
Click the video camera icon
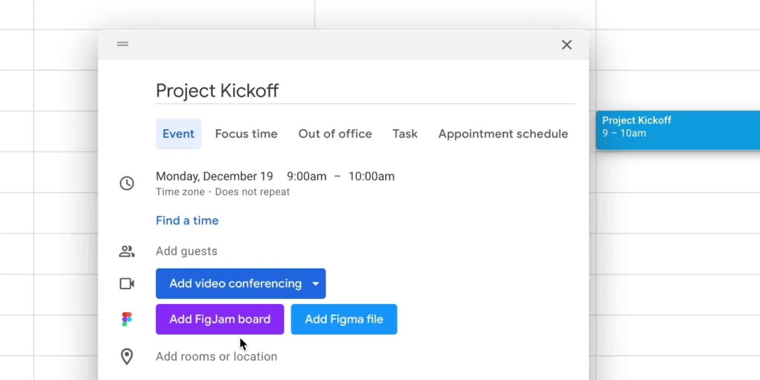click(127, 284)
